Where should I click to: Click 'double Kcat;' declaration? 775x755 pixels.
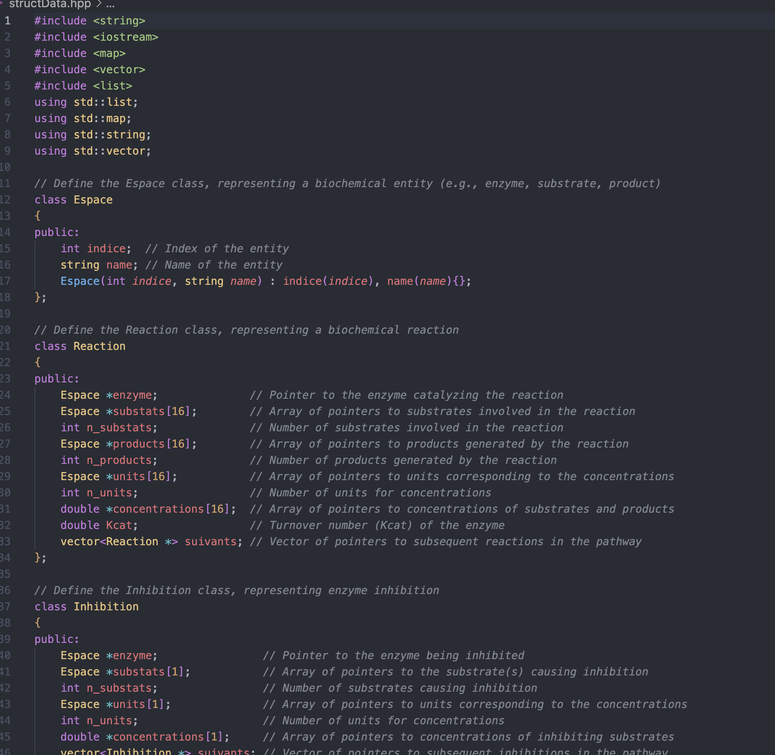click(99, 525)
